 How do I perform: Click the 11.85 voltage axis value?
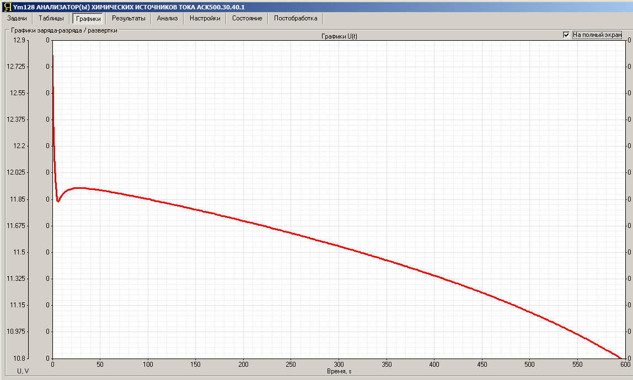coord(17,199)
